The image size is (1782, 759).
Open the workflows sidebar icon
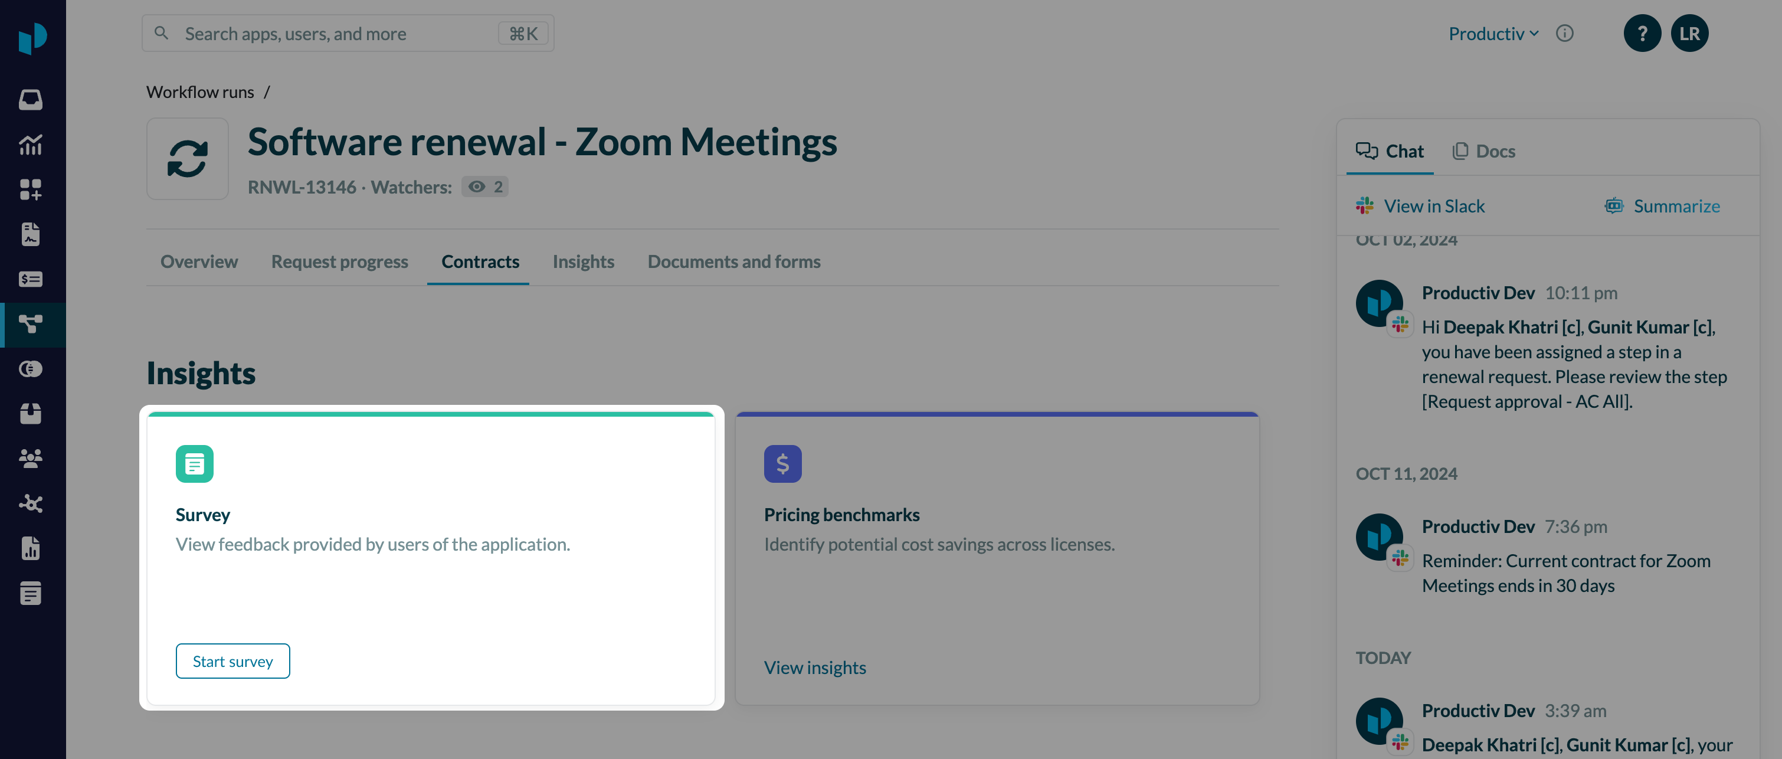(31, 324)
